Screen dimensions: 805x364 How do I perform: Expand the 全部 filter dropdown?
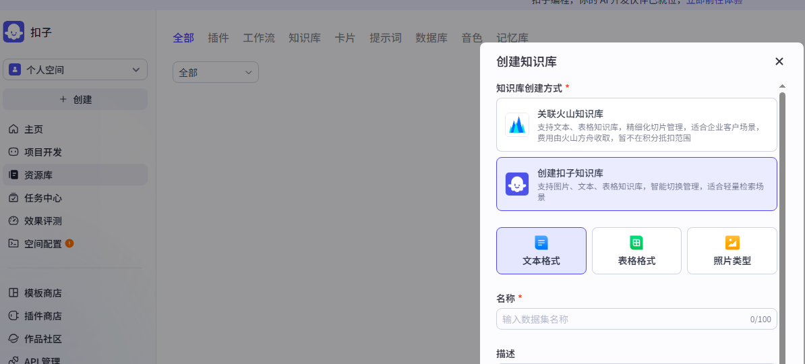216,72
